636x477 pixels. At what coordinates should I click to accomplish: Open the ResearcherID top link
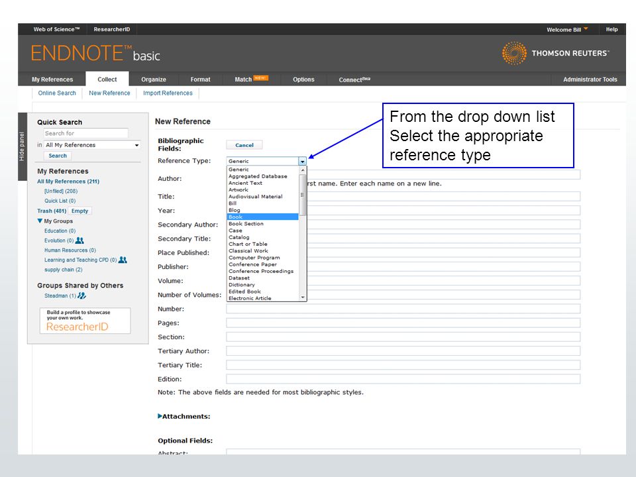pos(111,29)
